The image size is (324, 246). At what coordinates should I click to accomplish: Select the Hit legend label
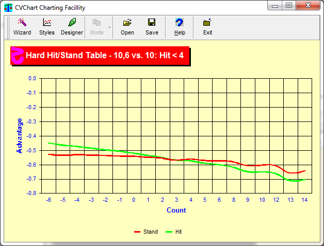pos(179,232)
